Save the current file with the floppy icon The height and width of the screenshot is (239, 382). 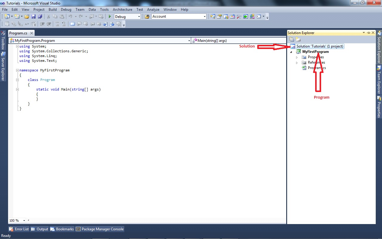pos(33,16)
